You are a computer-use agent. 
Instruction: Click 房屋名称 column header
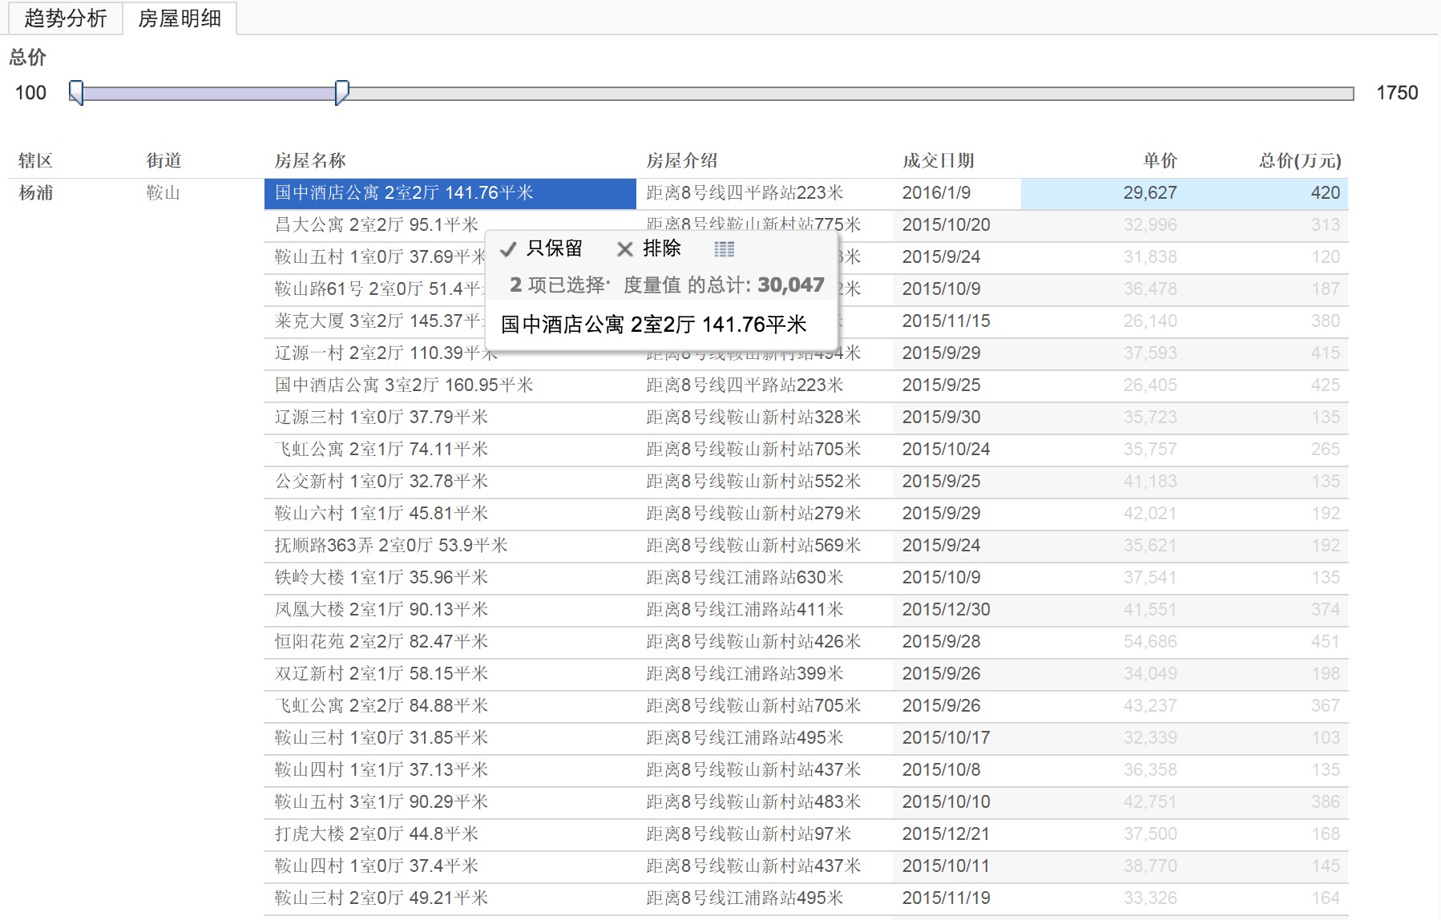click(309, 160)
